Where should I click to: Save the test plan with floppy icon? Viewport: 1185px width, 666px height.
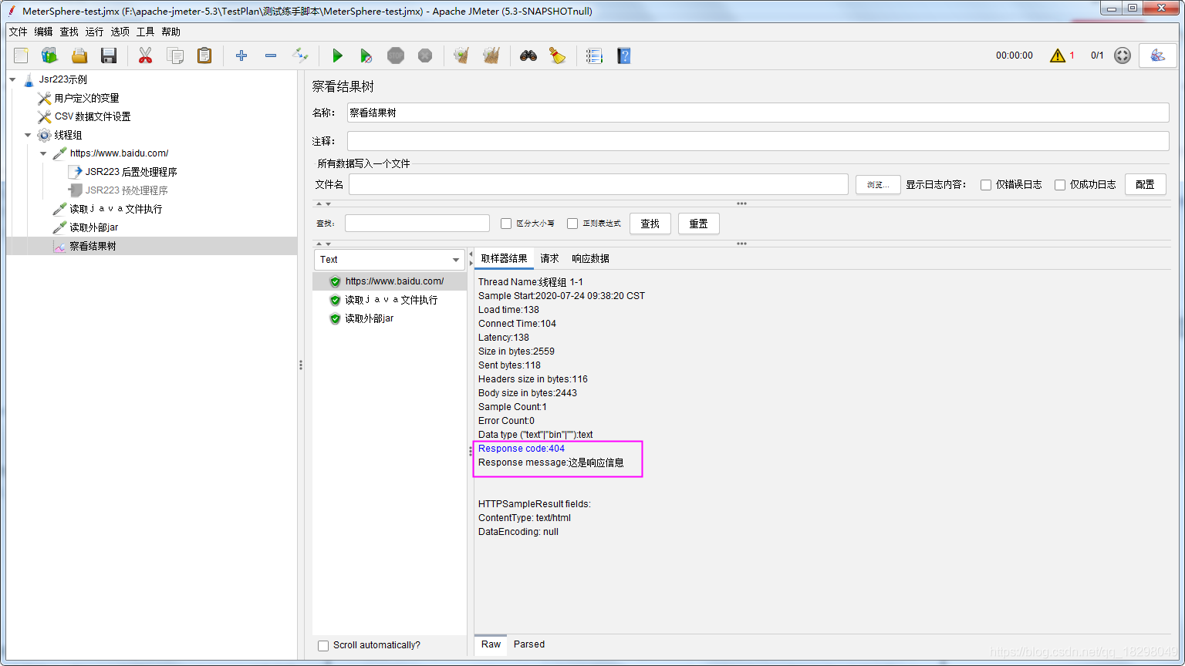click(109, 55)
